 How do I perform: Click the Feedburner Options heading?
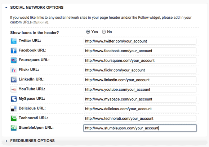32,141
